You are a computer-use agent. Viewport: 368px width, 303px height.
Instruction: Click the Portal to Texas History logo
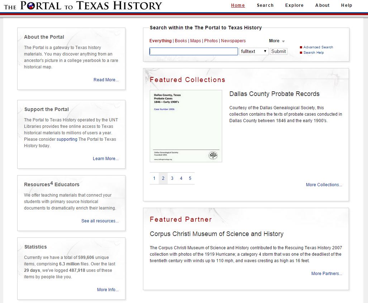pos(83,6)
